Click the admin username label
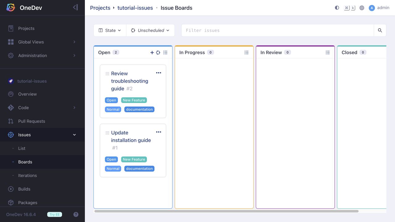 coord(383,8)
